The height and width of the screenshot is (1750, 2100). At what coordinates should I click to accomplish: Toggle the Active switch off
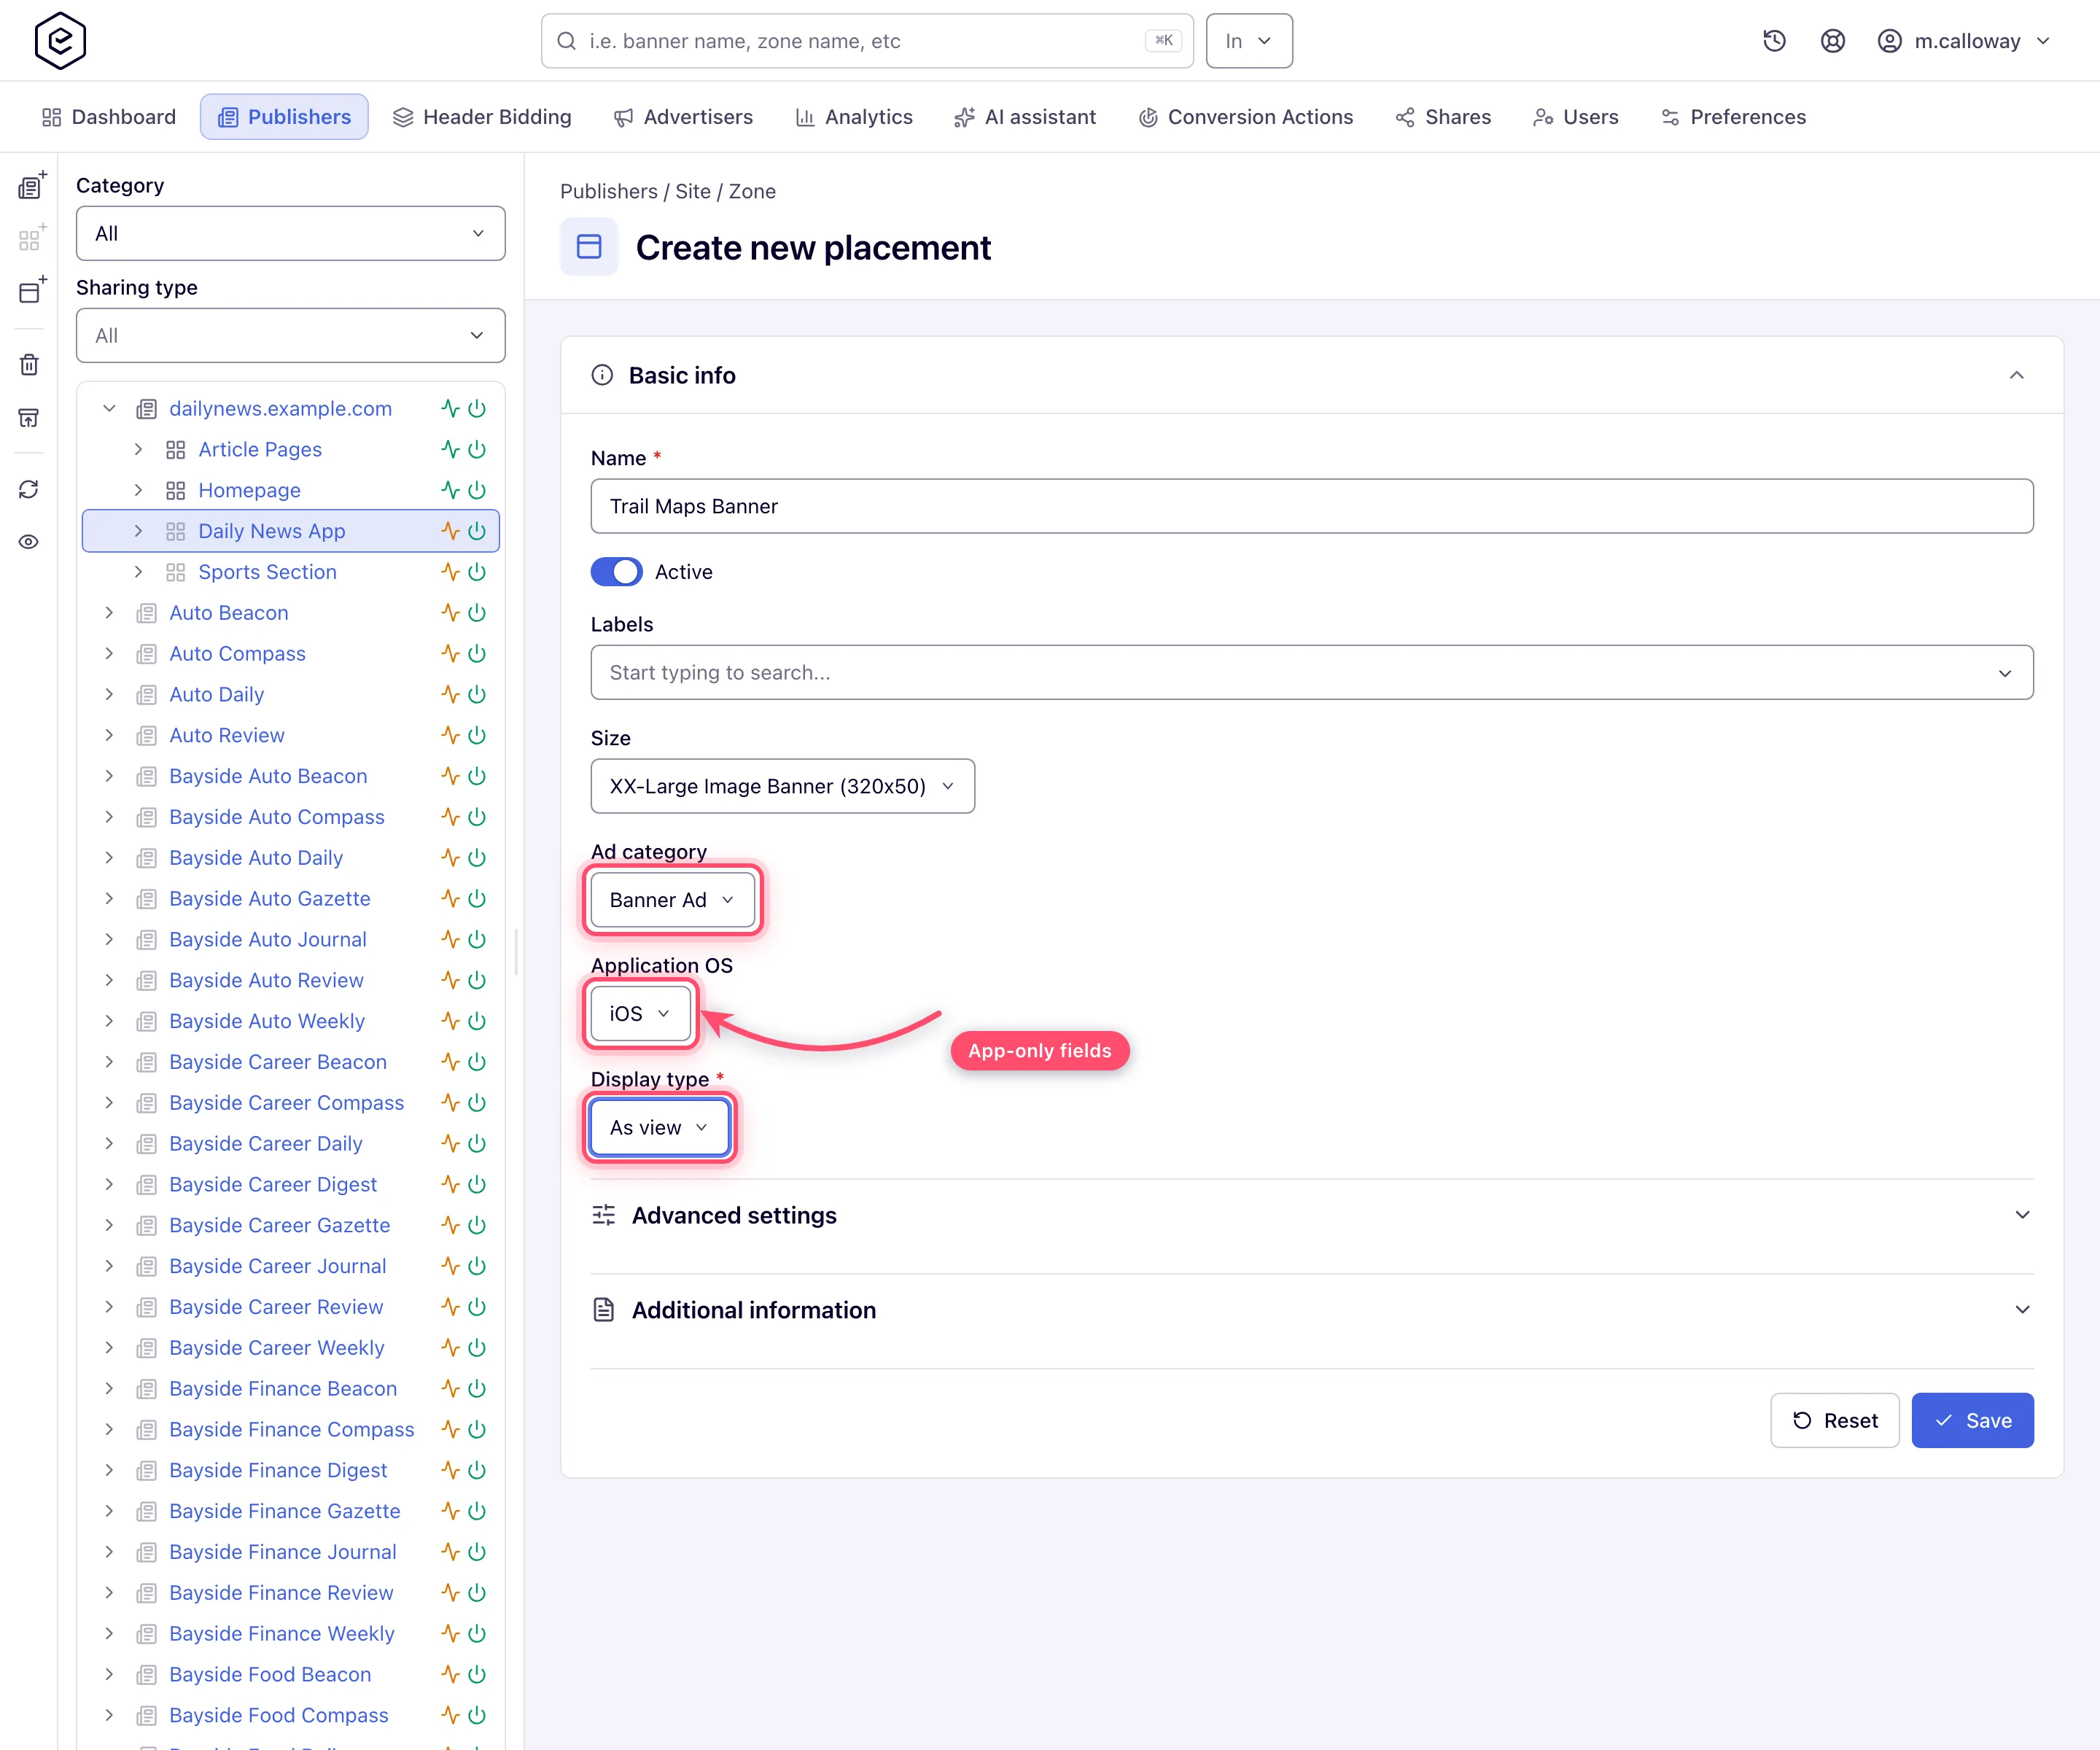tap(616, 572)
